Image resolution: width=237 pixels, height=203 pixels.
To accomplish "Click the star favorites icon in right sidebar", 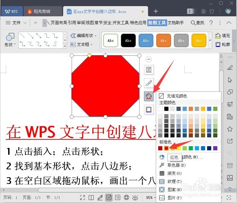I will (x=230, y=129).
